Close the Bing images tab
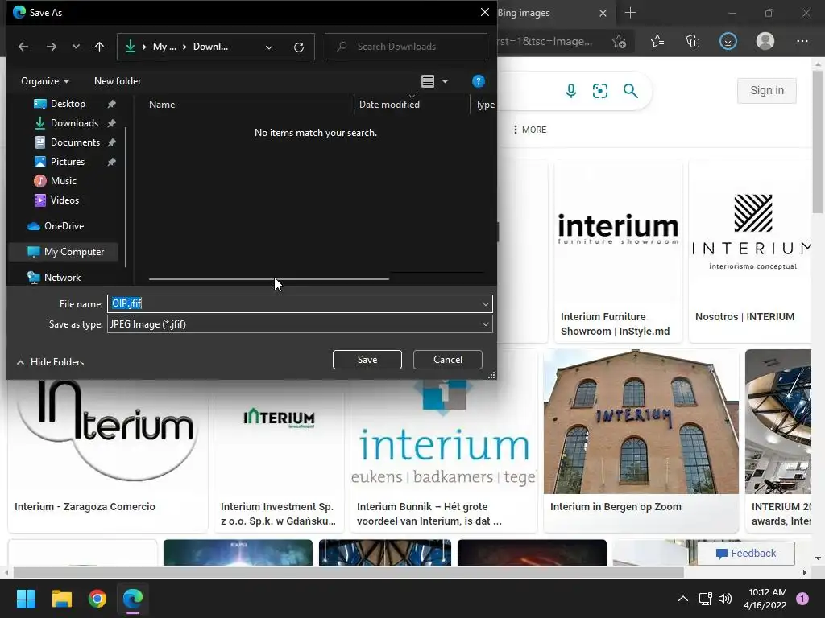The height and width of the screenshot is (618, 825). 603,13
